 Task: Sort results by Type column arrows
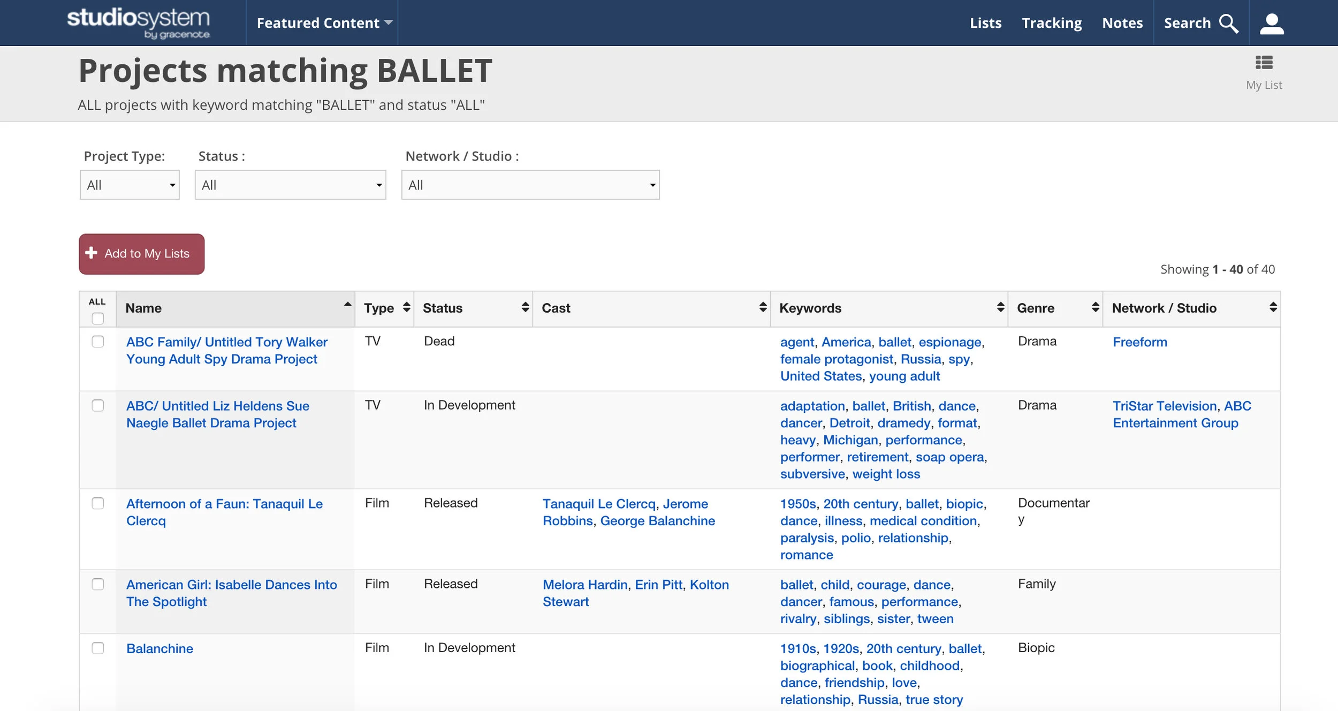[406, 307]
